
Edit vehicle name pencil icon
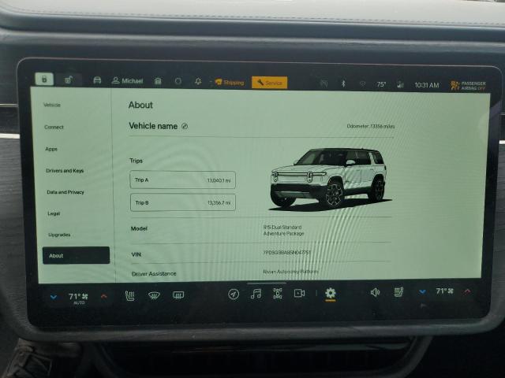click(185, 126)
